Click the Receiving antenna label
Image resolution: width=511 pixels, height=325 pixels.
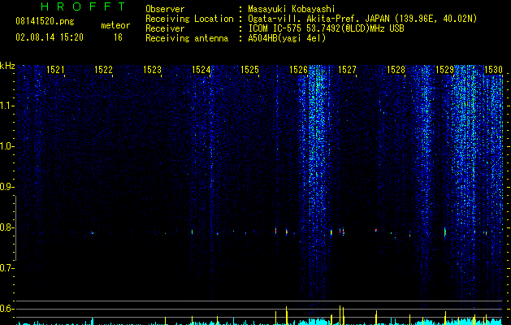187,38
